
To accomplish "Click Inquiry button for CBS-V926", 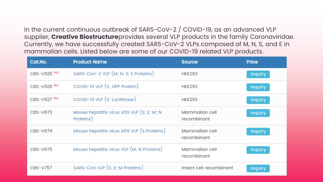I will [258, 87].
